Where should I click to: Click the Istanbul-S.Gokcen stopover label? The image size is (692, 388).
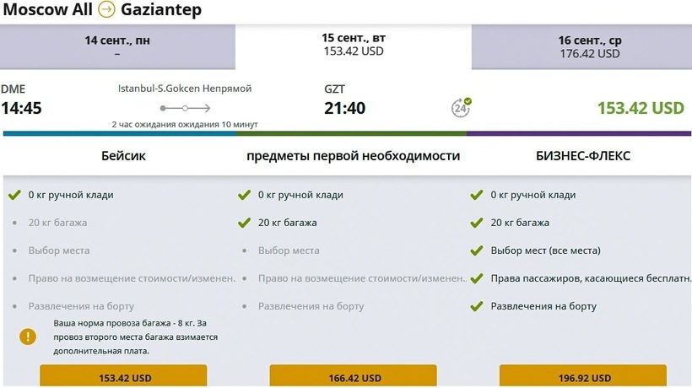pos(184,89)
